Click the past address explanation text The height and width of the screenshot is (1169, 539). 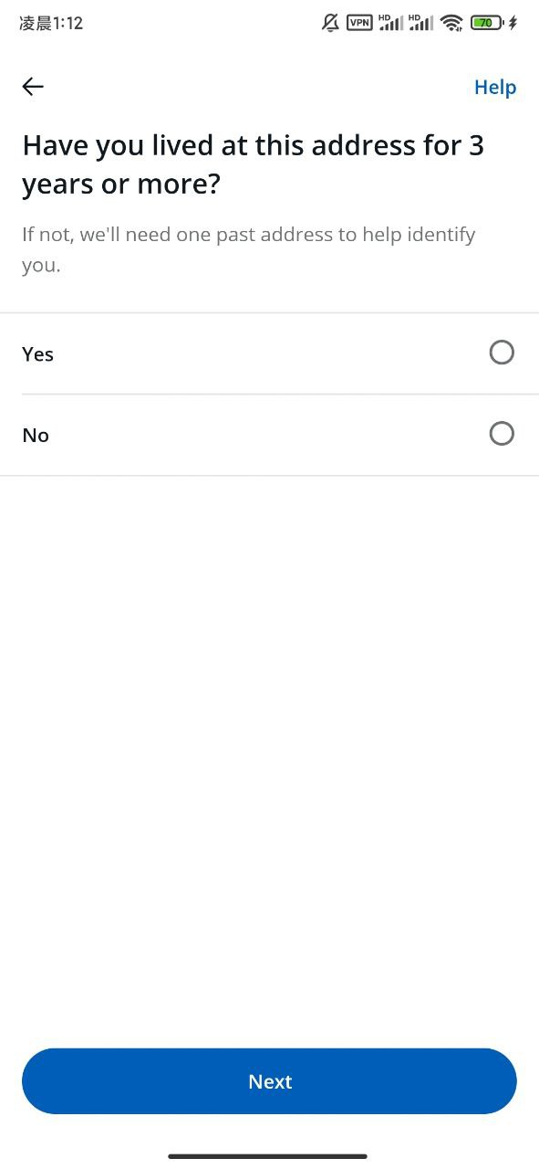(x=249, y=250)
